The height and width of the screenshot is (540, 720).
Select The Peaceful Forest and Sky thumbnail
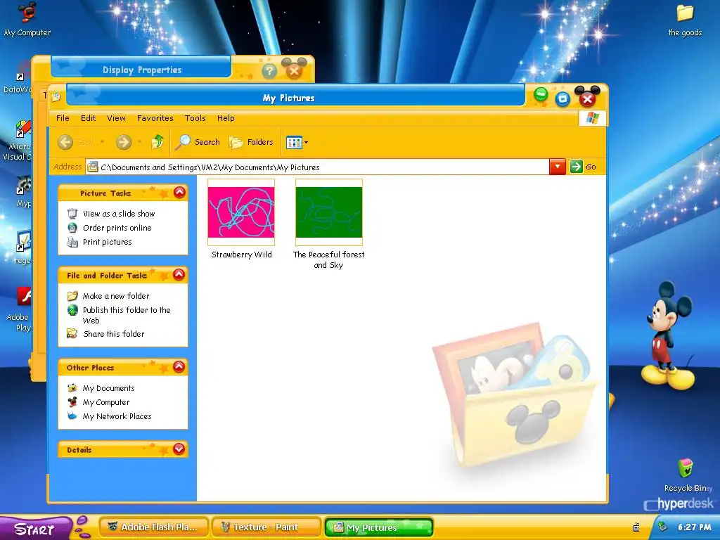(x=329, y=212)
